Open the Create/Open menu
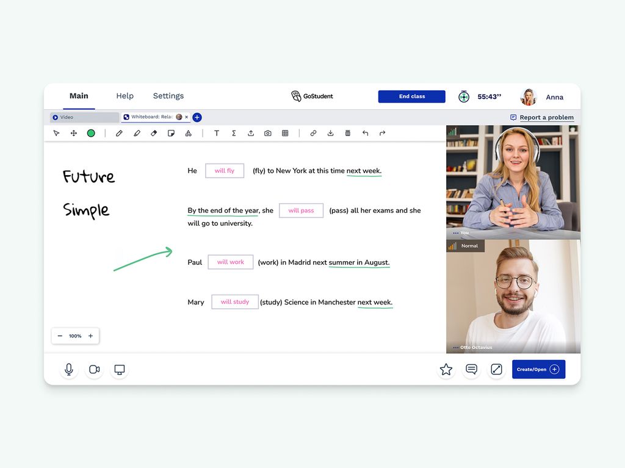This screenshot has width=625, height=468. [x=538, y=369]
